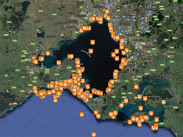Click the Port Phillip Bay water label

pos(87,53)
